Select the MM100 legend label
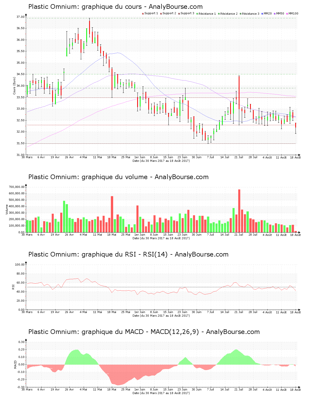 293,13
